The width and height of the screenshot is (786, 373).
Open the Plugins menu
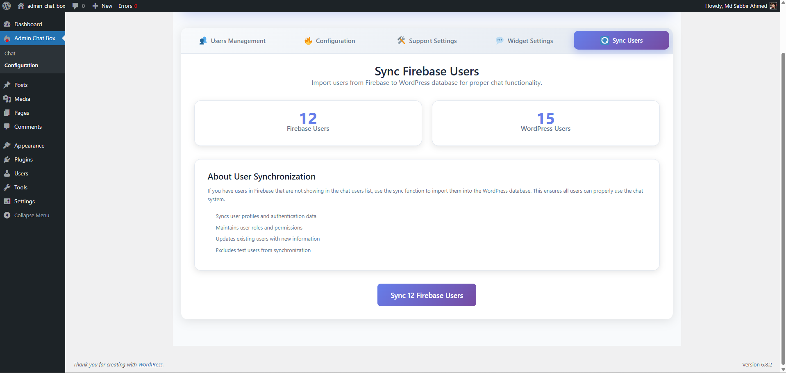32,159
